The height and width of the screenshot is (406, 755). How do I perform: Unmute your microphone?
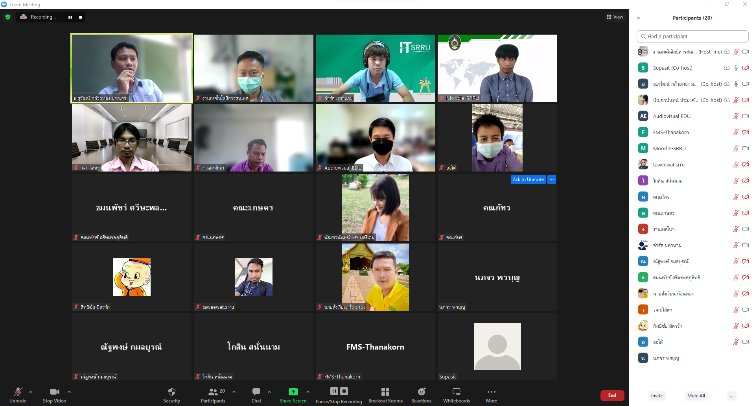point(18,395)
